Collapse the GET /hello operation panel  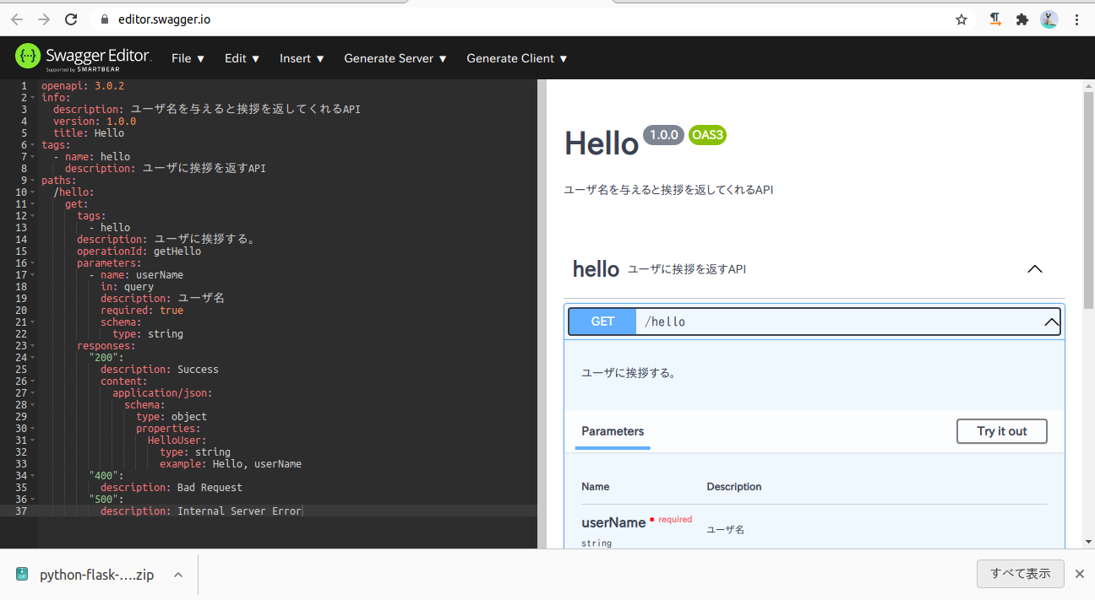(1050, 322)
